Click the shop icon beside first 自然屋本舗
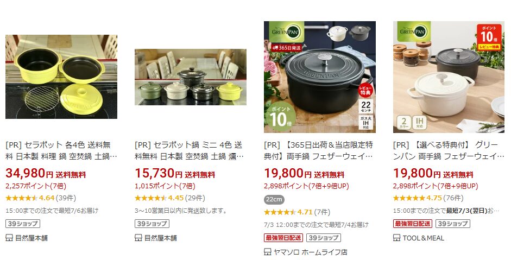This screenshot has width=511, height=260. click(9, 238)
